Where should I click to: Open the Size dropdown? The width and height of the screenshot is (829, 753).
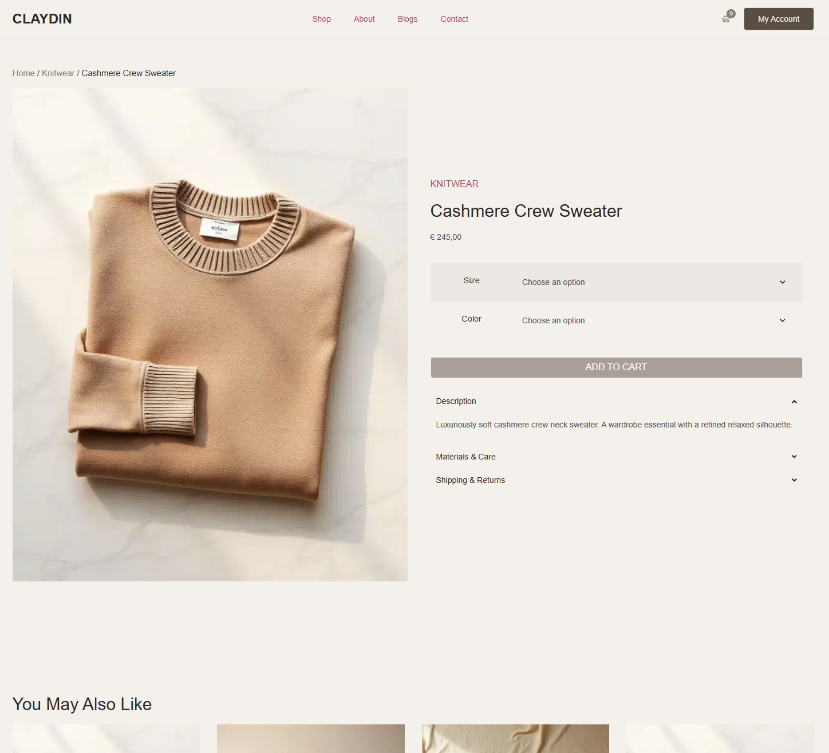(653, 282)
